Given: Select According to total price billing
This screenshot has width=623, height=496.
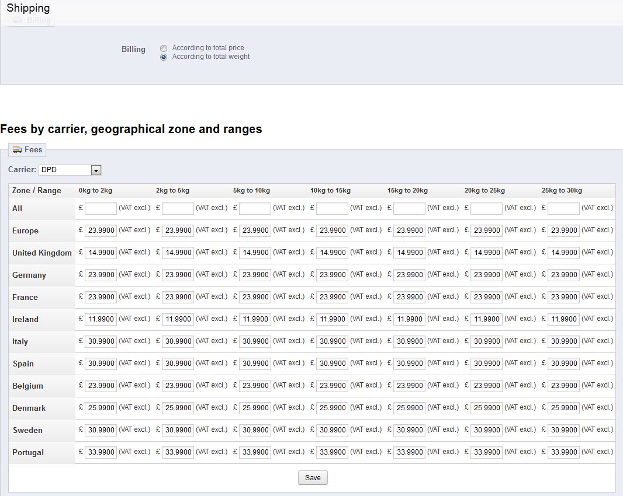Looking at the screenshot, I should tap(163, 48).
